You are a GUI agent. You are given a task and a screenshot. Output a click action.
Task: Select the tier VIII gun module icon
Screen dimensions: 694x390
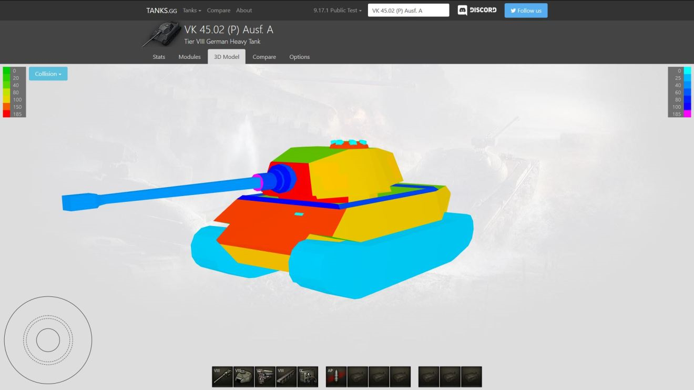coord(222,377)
